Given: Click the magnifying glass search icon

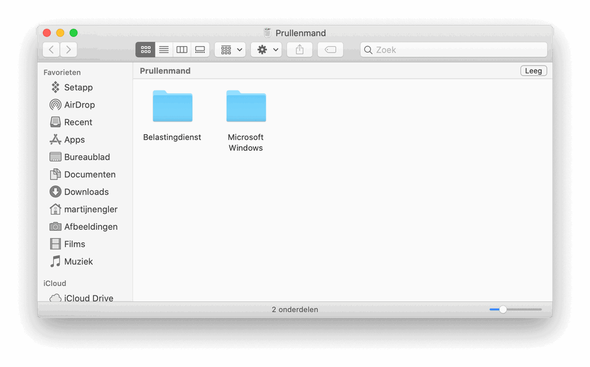Looking at the screenshot, I should [x=369, y=50].
